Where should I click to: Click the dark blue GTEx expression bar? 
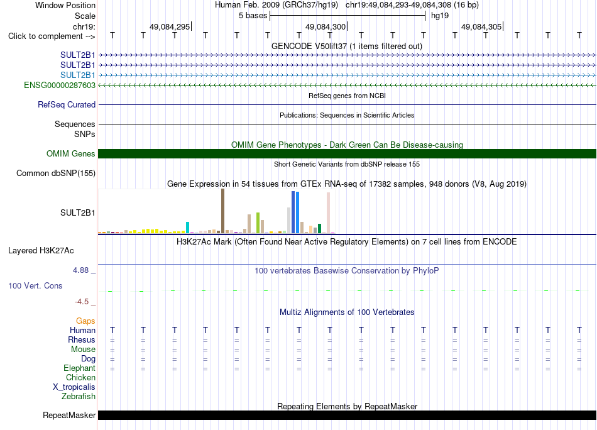point(293,212)
